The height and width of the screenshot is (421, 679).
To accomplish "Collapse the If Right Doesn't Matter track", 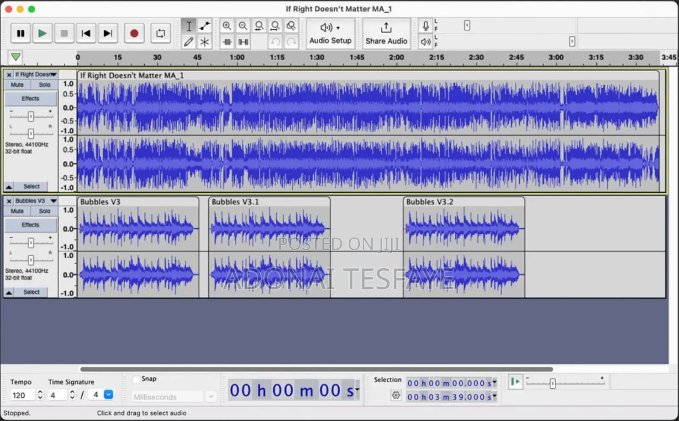I will tap(9, 186).
